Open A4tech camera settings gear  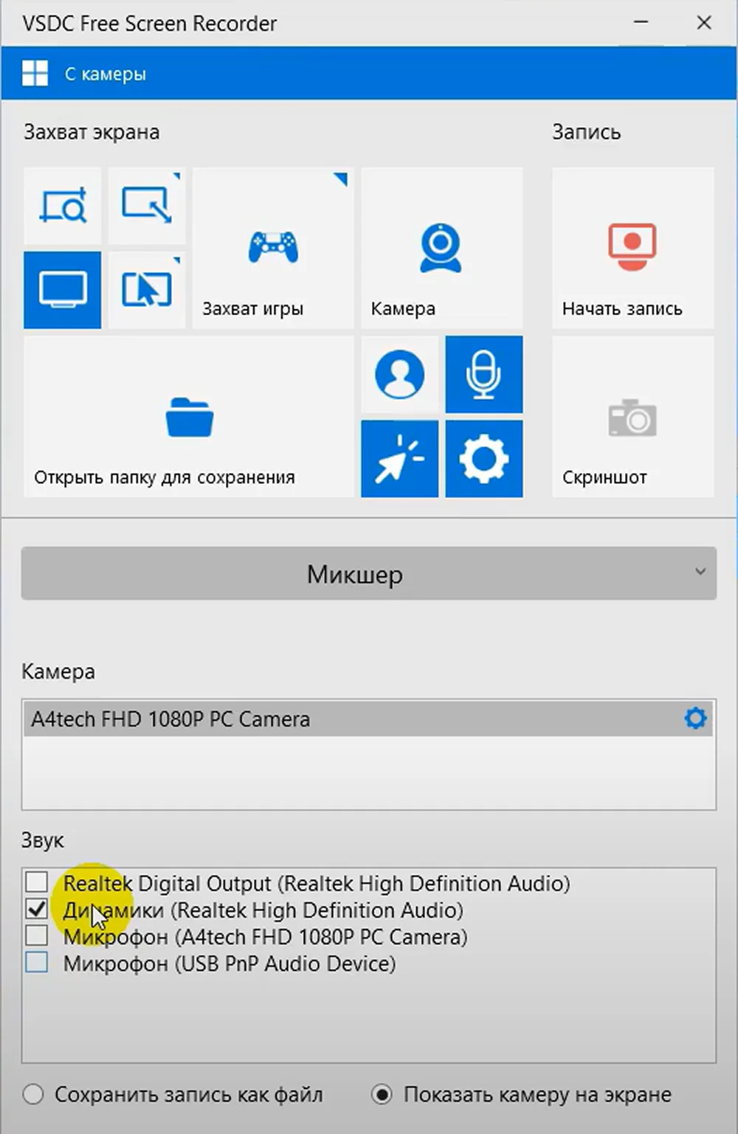coord(695,719)
